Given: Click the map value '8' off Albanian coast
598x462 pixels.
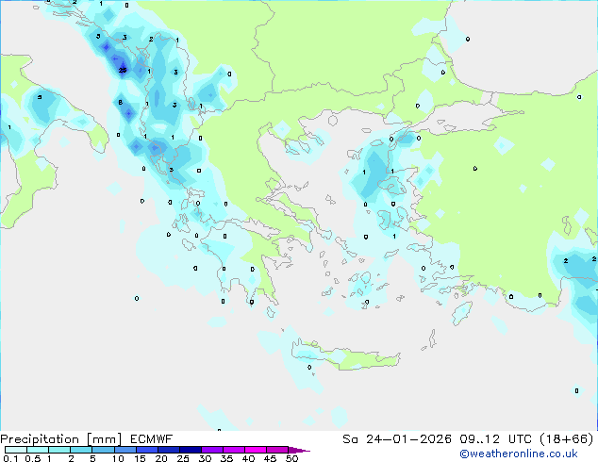Looking at the screenshot, I should (x=120, y=102).
